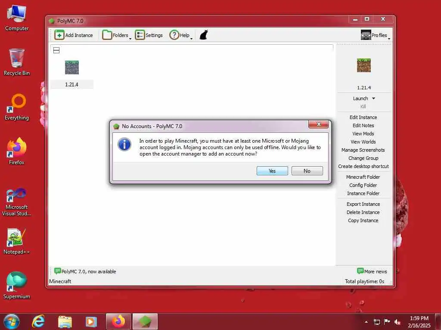This screenshot has height=330, width=441.
Task: Click the grass block icon in side panel
Action: click(x=363, y=65)
